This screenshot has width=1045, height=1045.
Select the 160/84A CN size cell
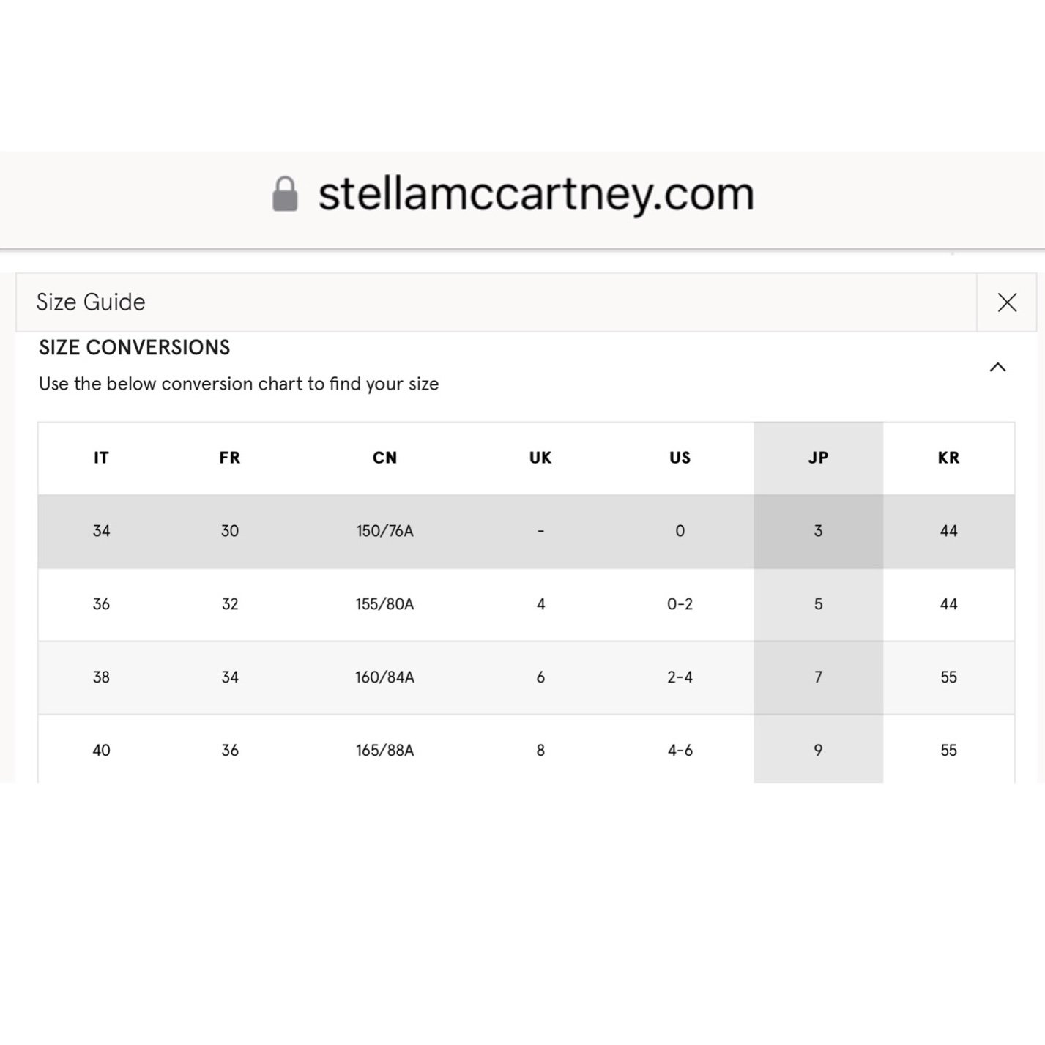click(384, 677)
